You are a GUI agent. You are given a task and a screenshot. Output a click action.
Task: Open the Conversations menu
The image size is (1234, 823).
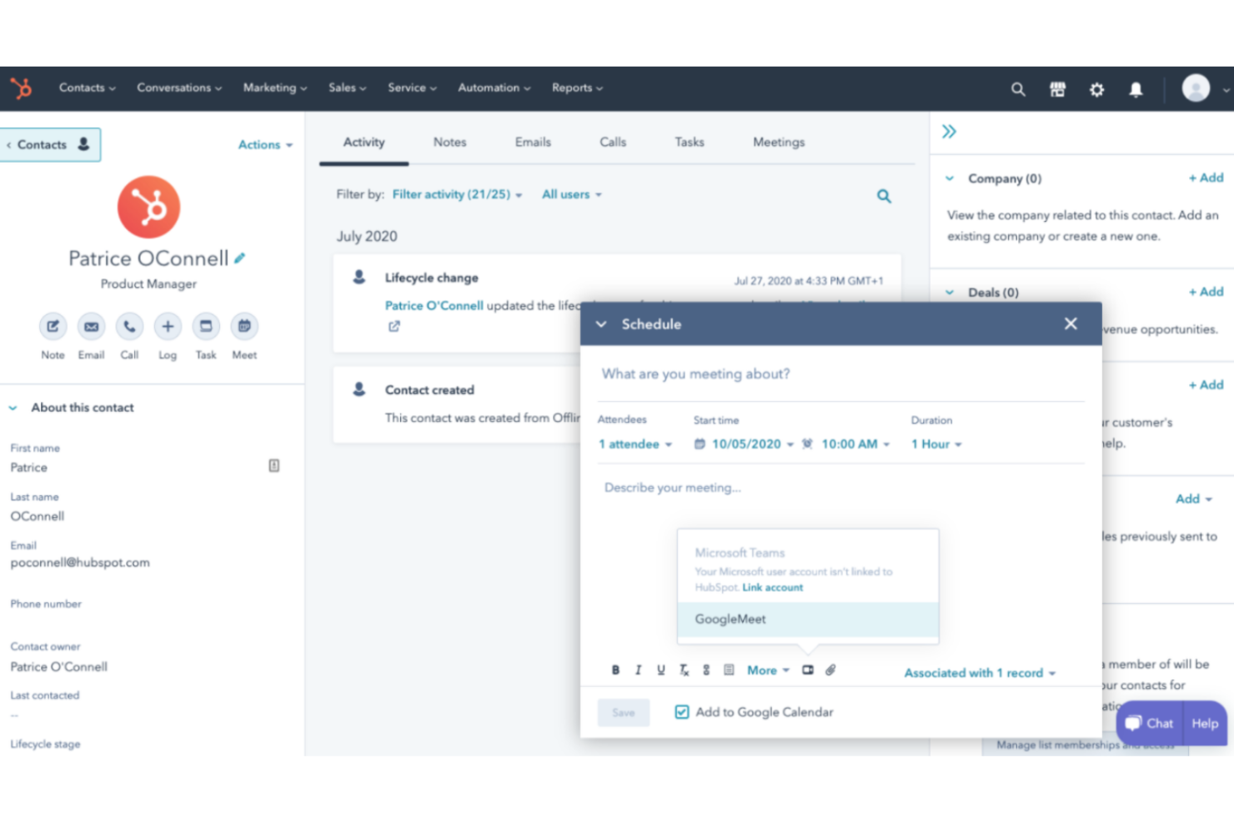(179, 88)
